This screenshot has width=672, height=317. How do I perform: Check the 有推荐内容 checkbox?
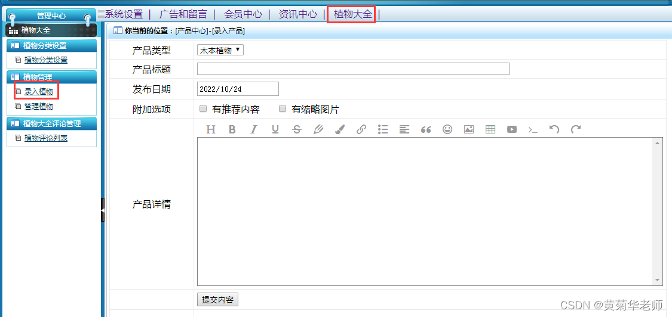pyautogui.click(x=203, y=108)
